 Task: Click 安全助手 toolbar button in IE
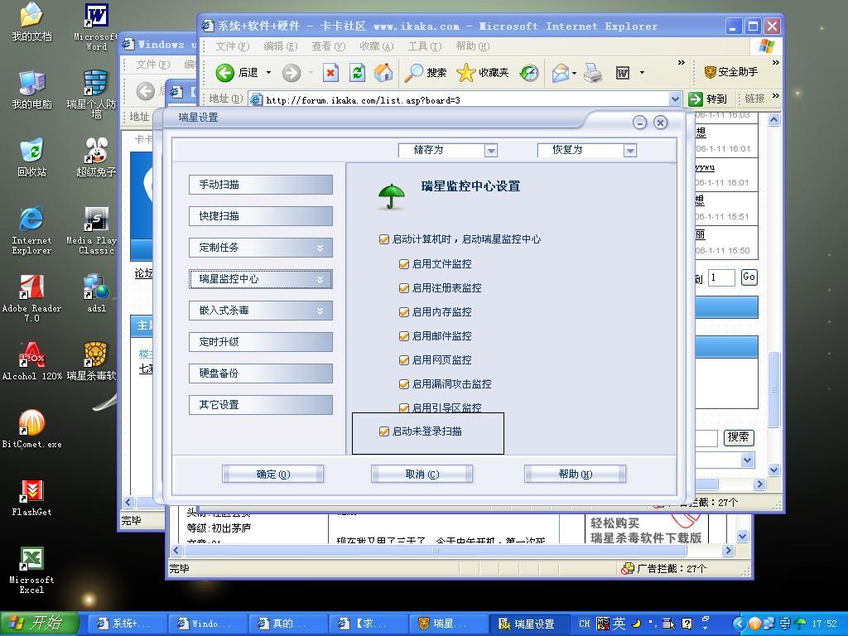coord(731,72)
